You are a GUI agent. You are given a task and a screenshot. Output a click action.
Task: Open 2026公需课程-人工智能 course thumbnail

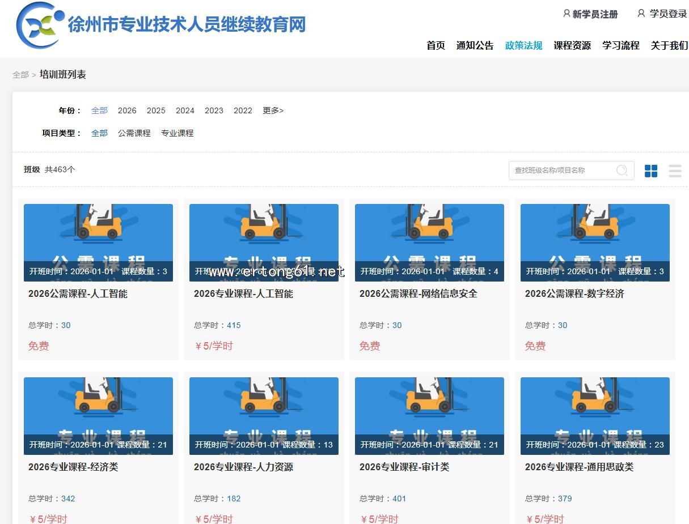tap(98, 242)
